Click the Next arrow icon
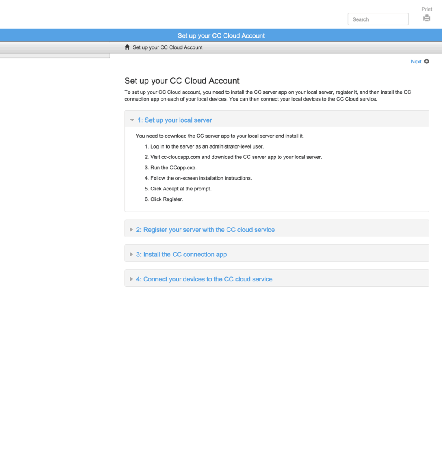Image resolution: width=442 pixels, height=449 pixels. pos(427,61)
